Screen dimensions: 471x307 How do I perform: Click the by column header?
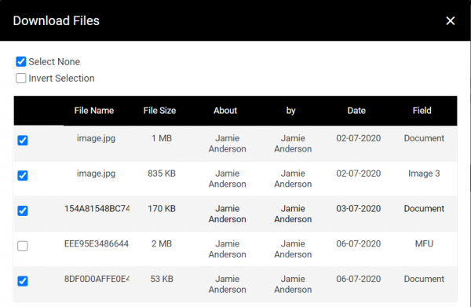click(x=290, y=111)
